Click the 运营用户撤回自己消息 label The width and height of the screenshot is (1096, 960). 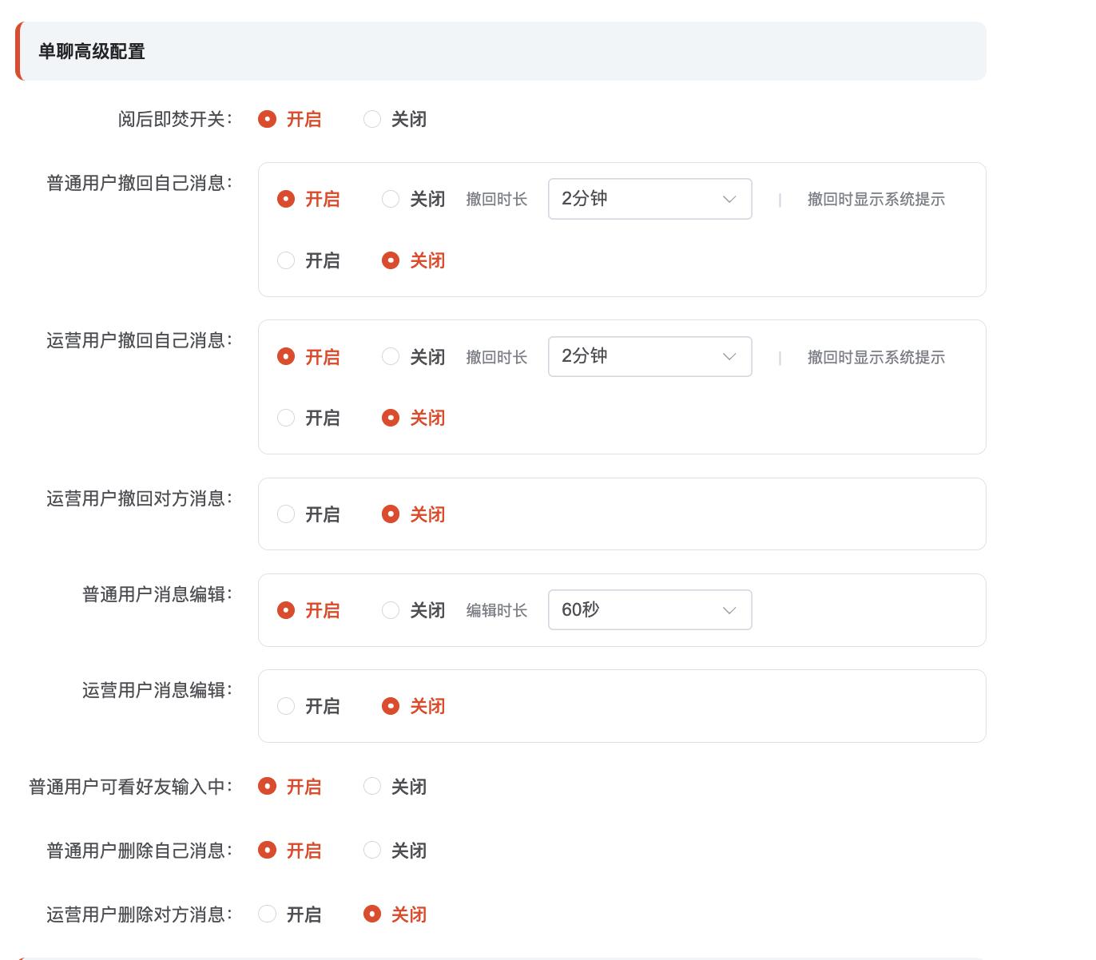click(x=140, y=340)
